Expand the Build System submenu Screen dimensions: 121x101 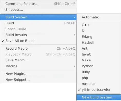[38, 17]
